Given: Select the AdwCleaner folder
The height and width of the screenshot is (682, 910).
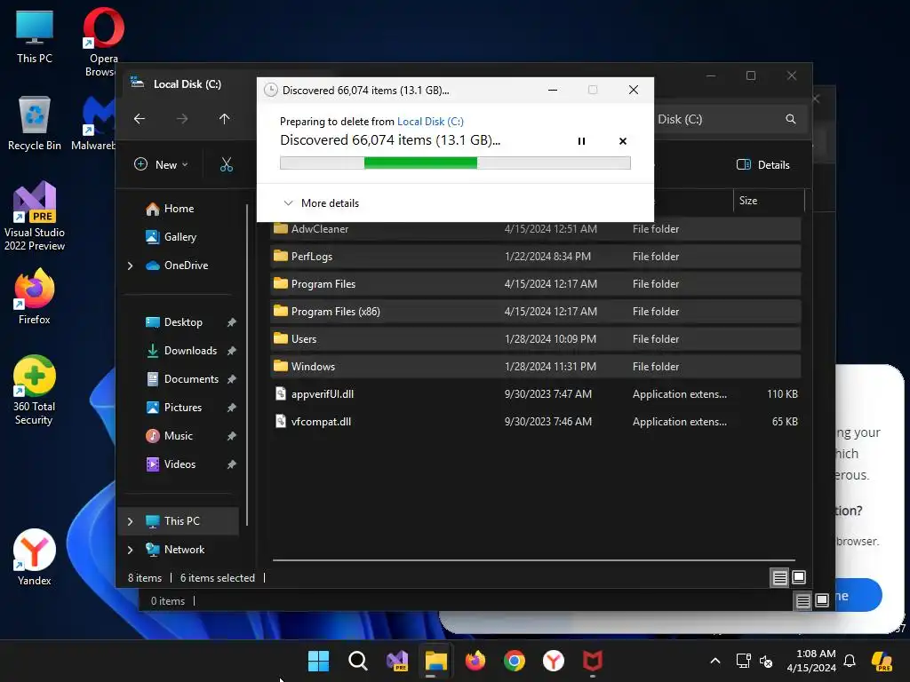Looking at the screenshot, I should point(535,229).
